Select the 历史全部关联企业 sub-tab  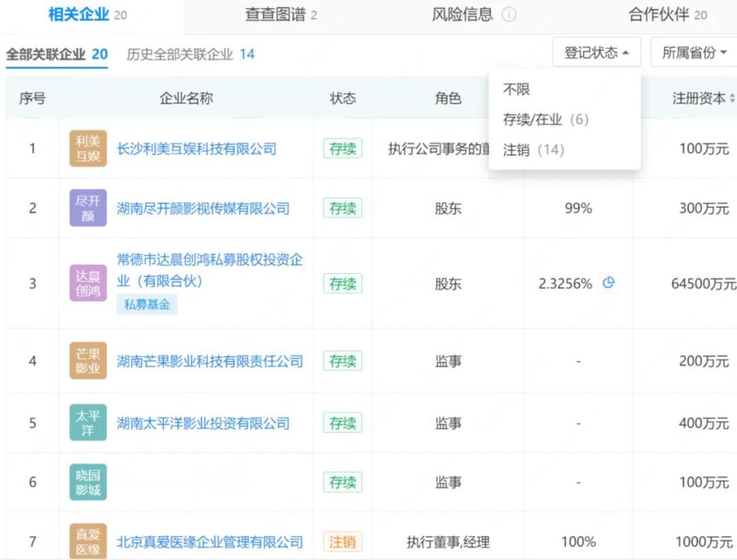tap(190, 54)
